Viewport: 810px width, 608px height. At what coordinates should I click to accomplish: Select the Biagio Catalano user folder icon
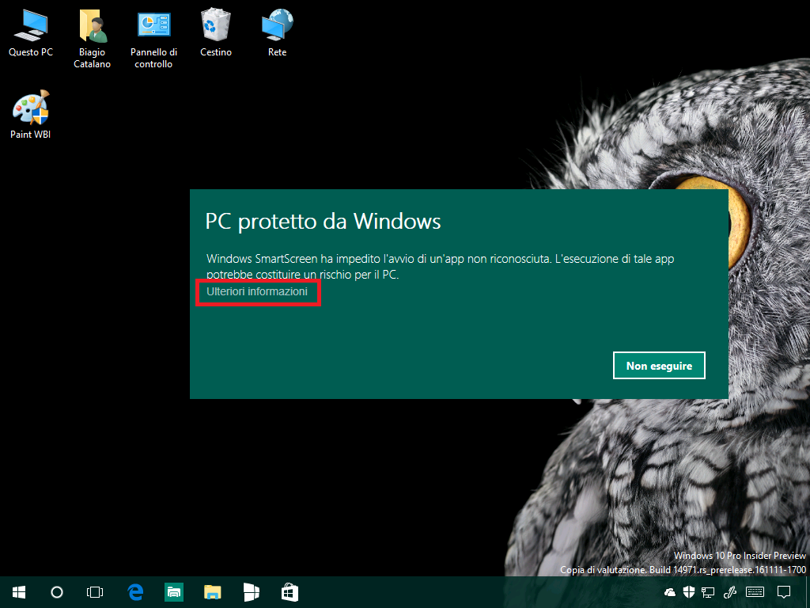(x=92, y=39)
